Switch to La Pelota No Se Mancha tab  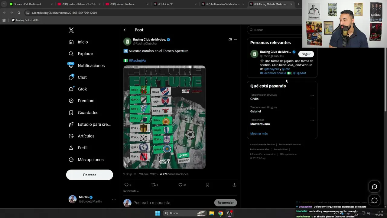pos(223,4)
